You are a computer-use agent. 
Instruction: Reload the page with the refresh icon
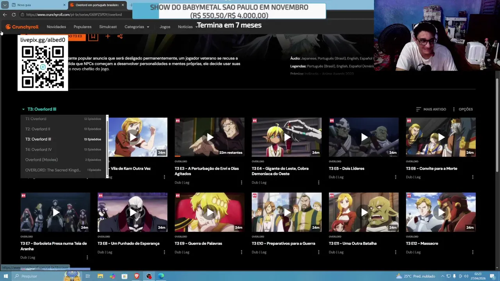point(14,15)
